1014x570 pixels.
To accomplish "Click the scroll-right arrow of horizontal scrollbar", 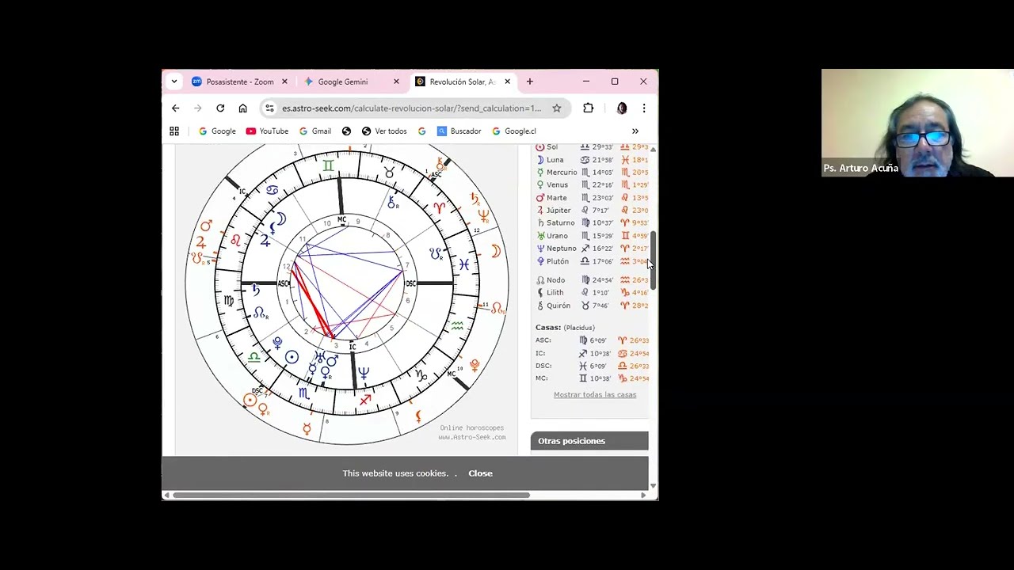I will point(643,496).
